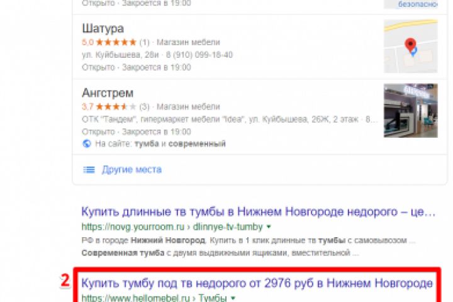
Task: Click the star rating of Ангстрем
Action: tap(116, 107)
